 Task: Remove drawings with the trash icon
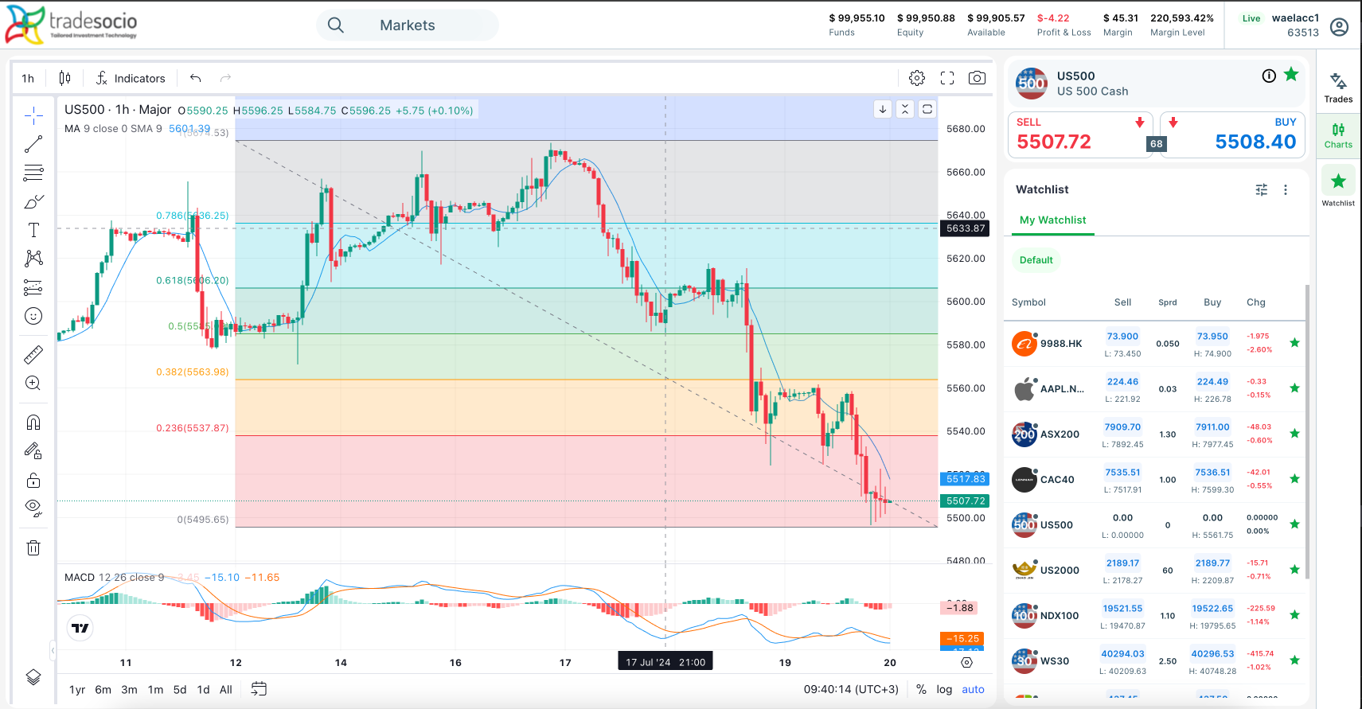33,547
